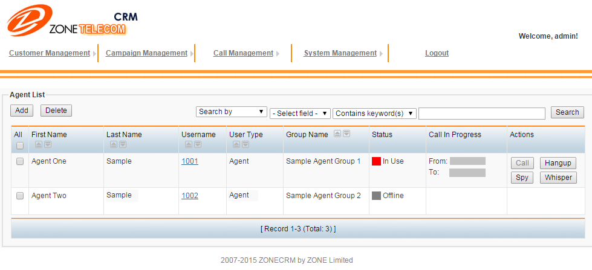
Task: Open username link 1002
Action: click(x=190, y=196)
